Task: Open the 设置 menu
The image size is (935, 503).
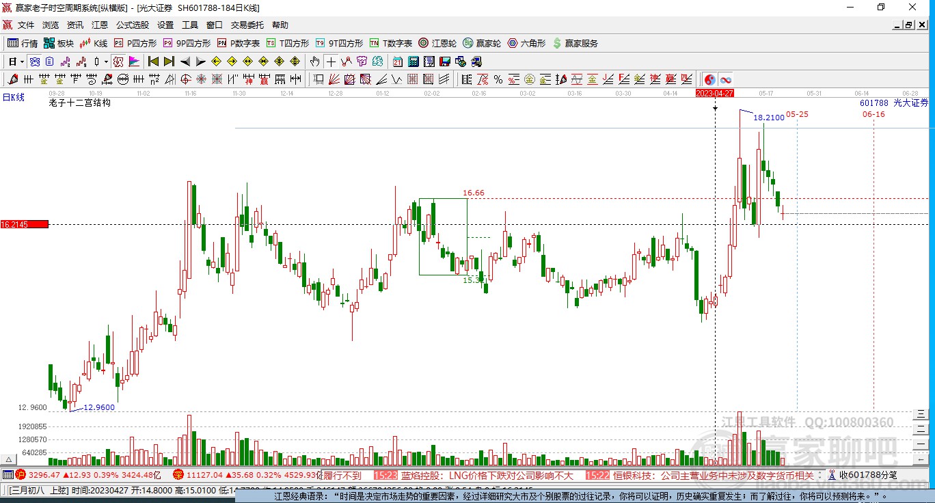Action: click(x=165, y=25)
